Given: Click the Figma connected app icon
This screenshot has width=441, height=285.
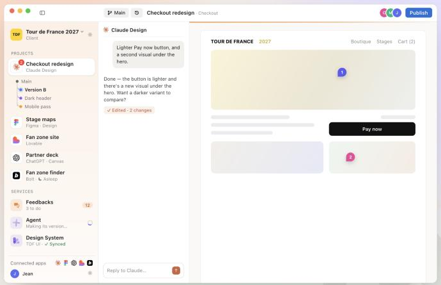Looking at the screenshot, I should (66, 263).
